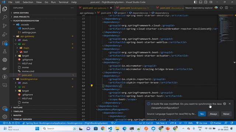Viewport: 236px width, 132px height.
Task: Open the Docker whale view
Action: (5, 69)
